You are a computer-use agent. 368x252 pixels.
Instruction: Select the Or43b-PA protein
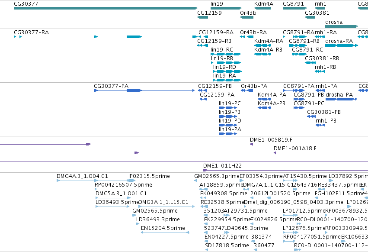tap(247, 90)
